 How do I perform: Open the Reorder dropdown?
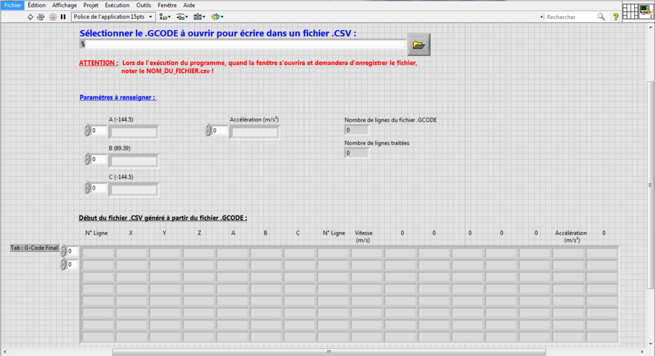pos(217,17)
